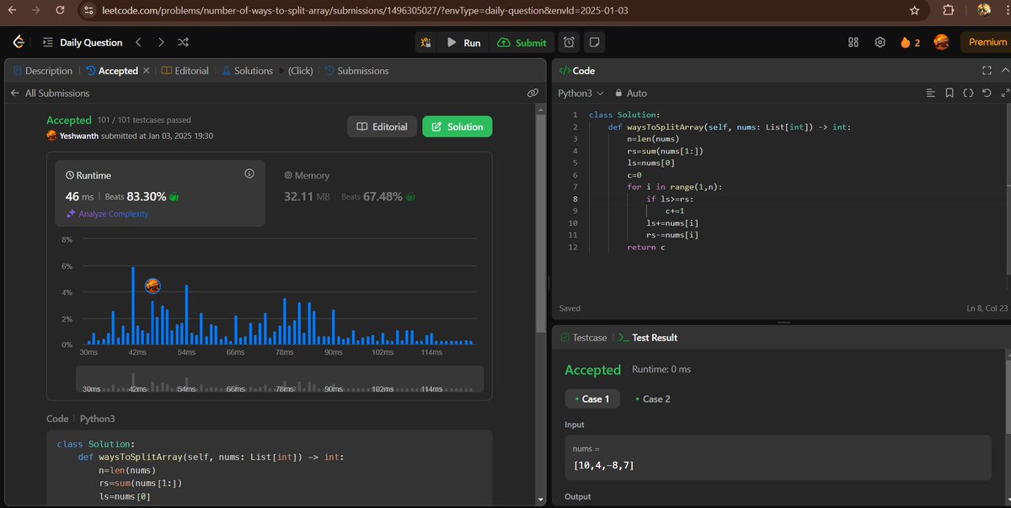
Task: Reload the page in browser
Action: pyautogui.click(x=60, y=10)
